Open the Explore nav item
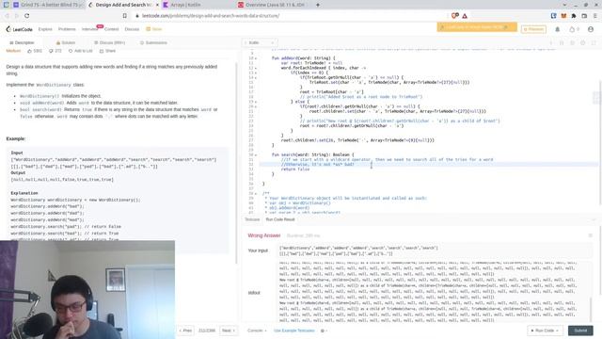Viewport: 602px width, 339px height. click(x=45, y=29)
